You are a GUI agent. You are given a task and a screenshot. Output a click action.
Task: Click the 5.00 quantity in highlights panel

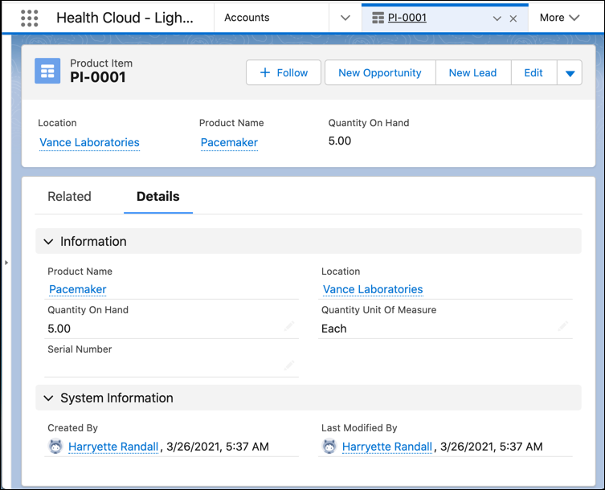click(340, 141)
